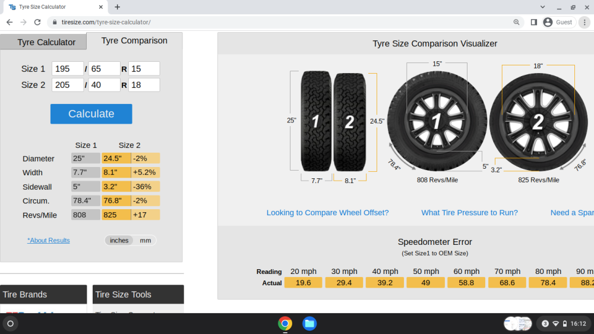Open the notification count badge

545,324
